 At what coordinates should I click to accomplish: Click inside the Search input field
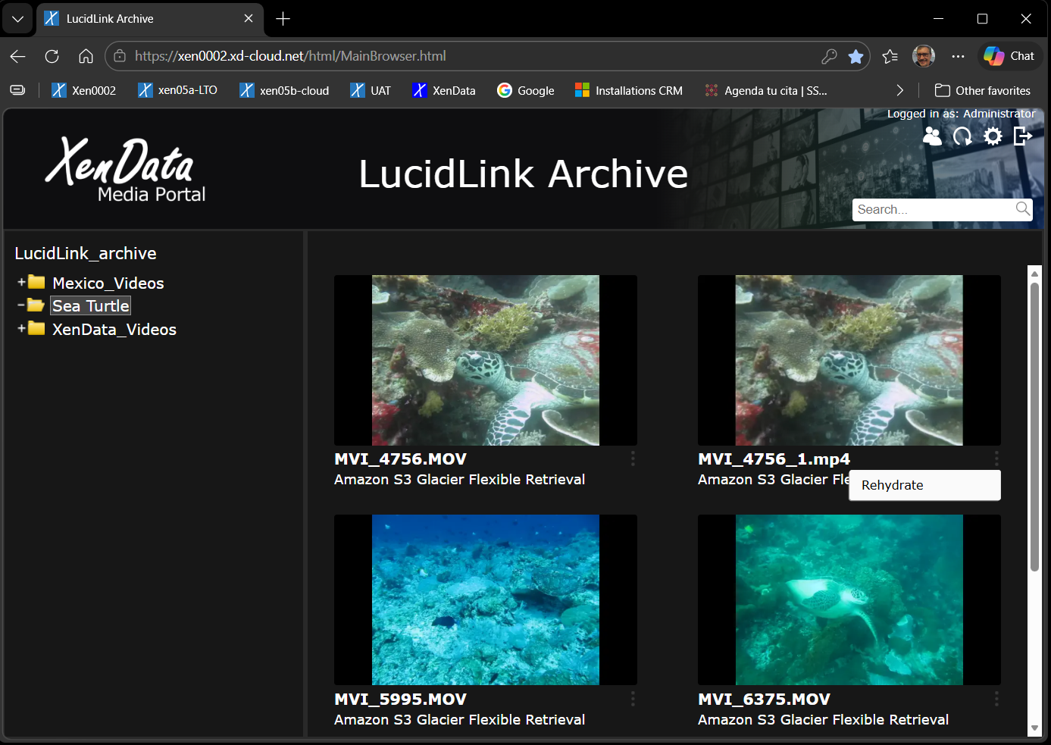point(932,209)
